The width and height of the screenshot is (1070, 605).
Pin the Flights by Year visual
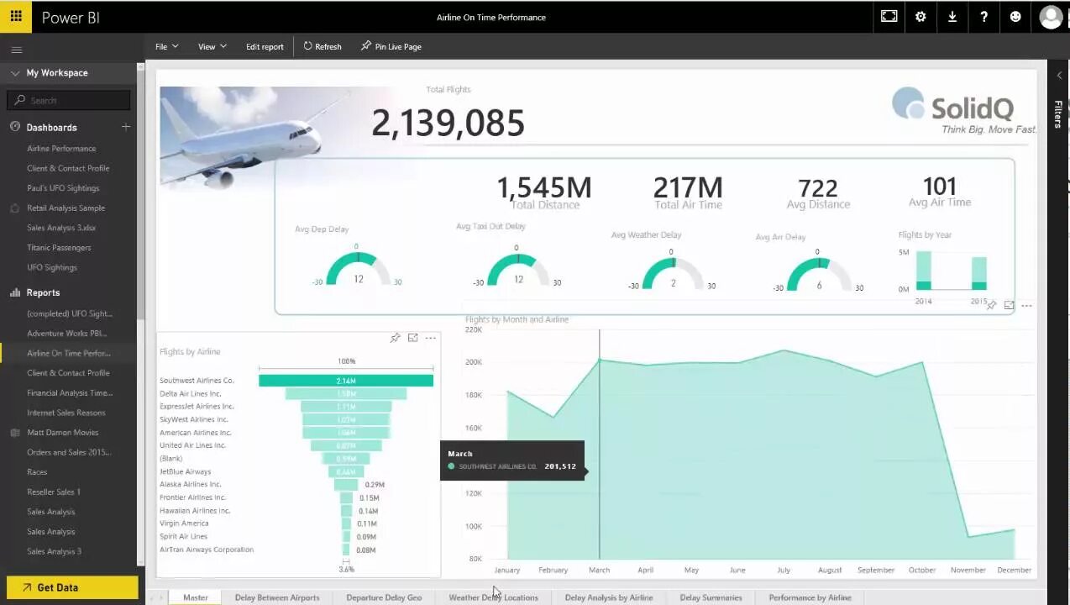coord(991,306)
